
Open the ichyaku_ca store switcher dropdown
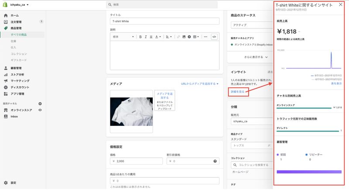click(x=19, y=5)
